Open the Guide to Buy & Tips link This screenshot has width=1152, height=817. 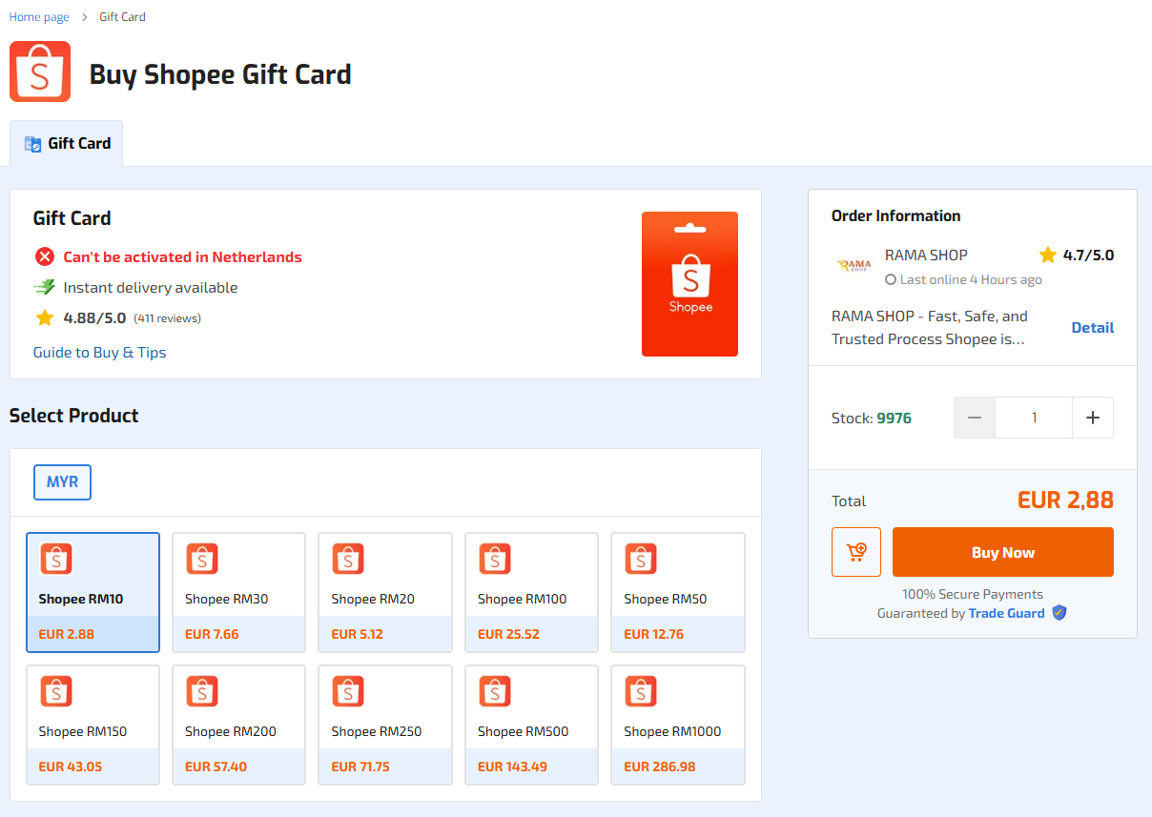point(99,352)
